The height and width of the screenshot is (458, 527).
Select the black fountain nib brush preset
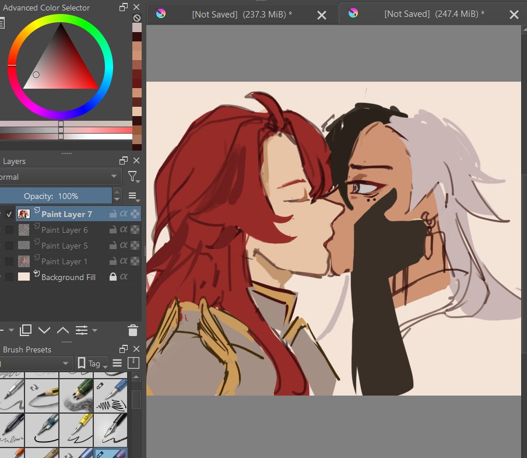[x=111, y=430]
